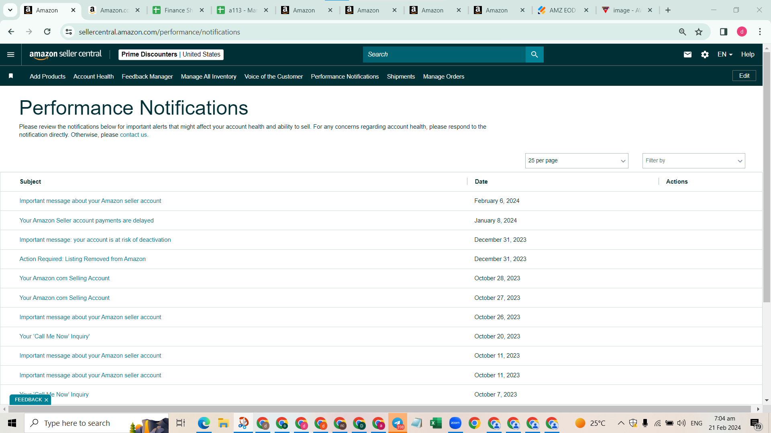
Task: Open the October 26 important message
Action: 90,317
